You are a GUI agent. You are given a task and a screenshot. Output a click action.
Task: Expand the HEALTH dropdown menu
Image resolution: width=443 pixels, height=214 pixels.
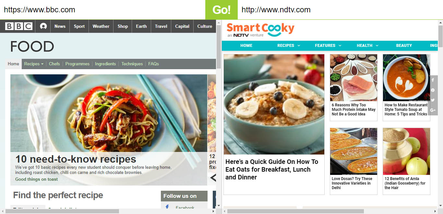coord(367,46)
